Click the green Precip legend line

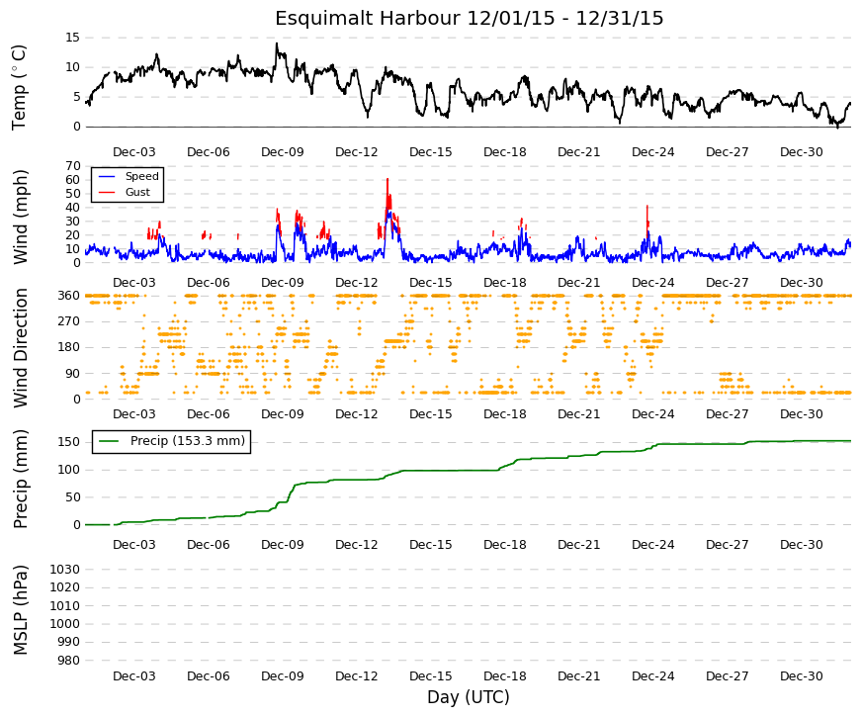(109, 441)
